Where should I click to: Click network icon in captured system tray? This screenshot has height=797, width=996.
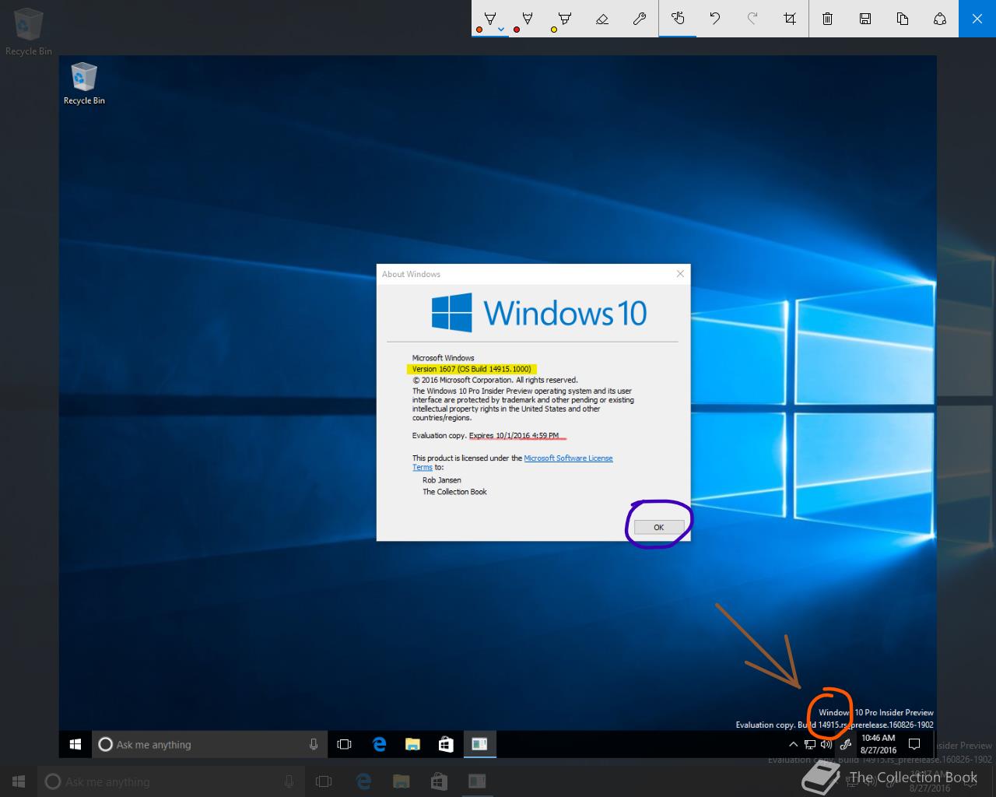point(810,744)
